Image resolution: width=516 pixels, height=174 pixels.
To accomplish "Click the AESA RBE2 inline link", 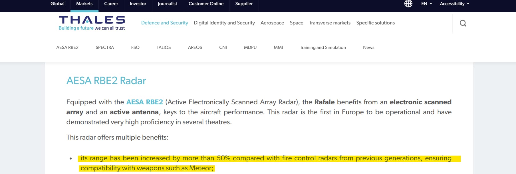I will point(145,102).
